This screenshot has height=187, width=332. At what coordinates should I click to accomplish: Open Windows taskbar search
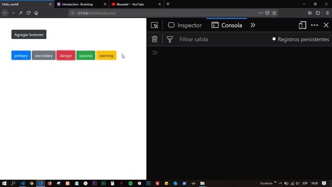click(13, 183)
